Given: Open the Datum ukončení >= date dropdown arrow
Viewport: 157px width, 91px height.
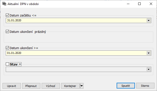Looking at the screenshot, I should (x=148, y=53).
